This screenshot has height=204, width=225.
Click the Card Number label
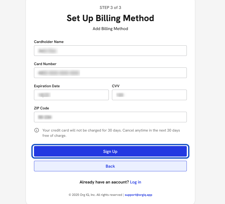click(x=45, y=64)
